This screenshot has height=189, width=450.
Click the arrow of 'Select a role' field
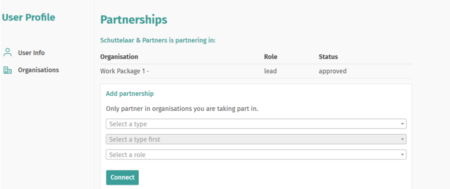pyautogui.click(x=402, y=155)
